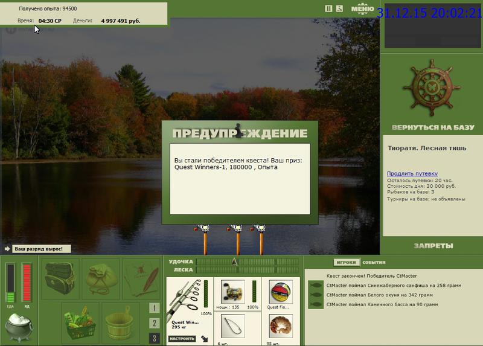Open the notebook with feather pen

coord(141,279)
